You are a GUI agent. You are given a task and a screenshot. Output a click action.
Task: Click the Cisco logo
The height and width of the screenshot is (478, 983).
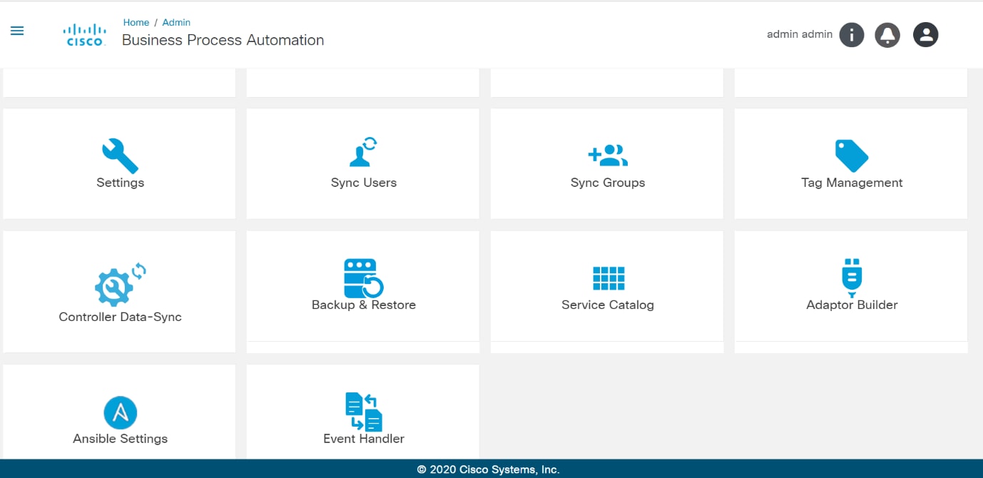[x=85, y=35]
